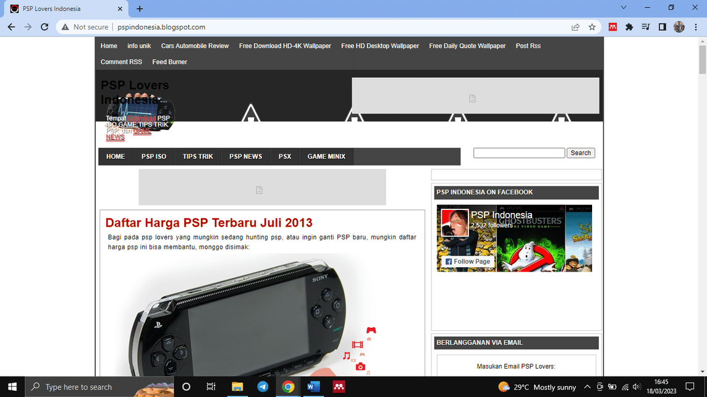This screenshot has width=707, height=397.
Task: Open the volume speaker icon
Action: 637,387
